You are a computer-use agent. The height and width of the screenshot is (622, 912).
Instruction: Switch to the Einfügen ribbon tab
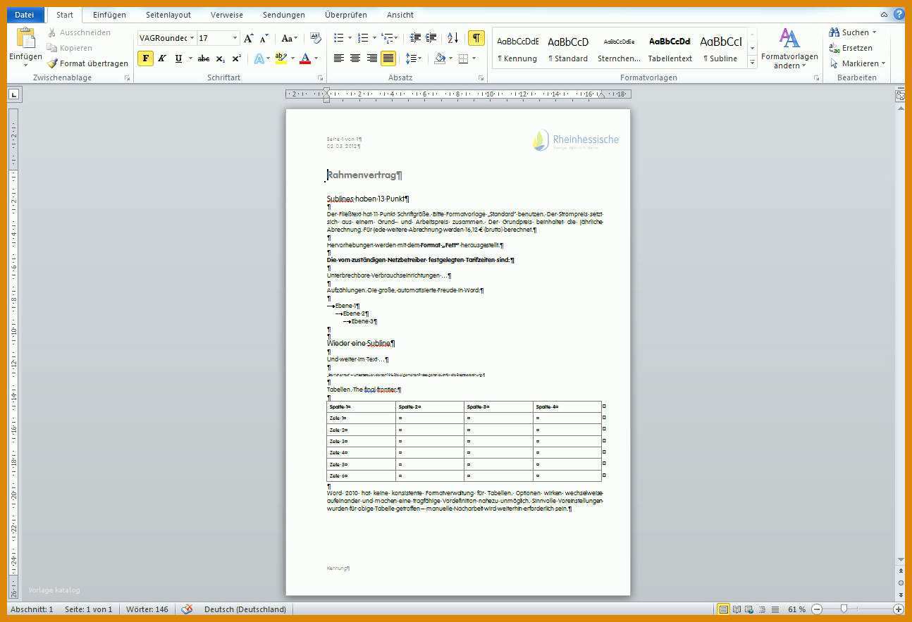[x=110, y=15]
